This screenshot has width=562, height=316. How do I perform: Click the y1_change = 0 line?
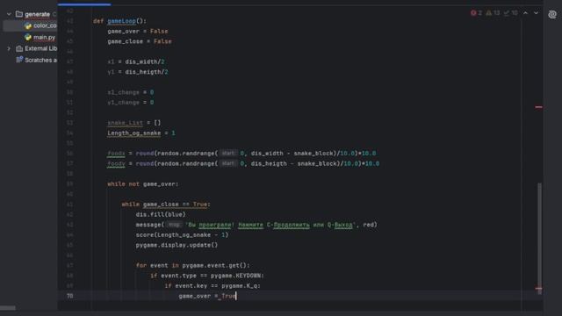(x=131, y=103)
